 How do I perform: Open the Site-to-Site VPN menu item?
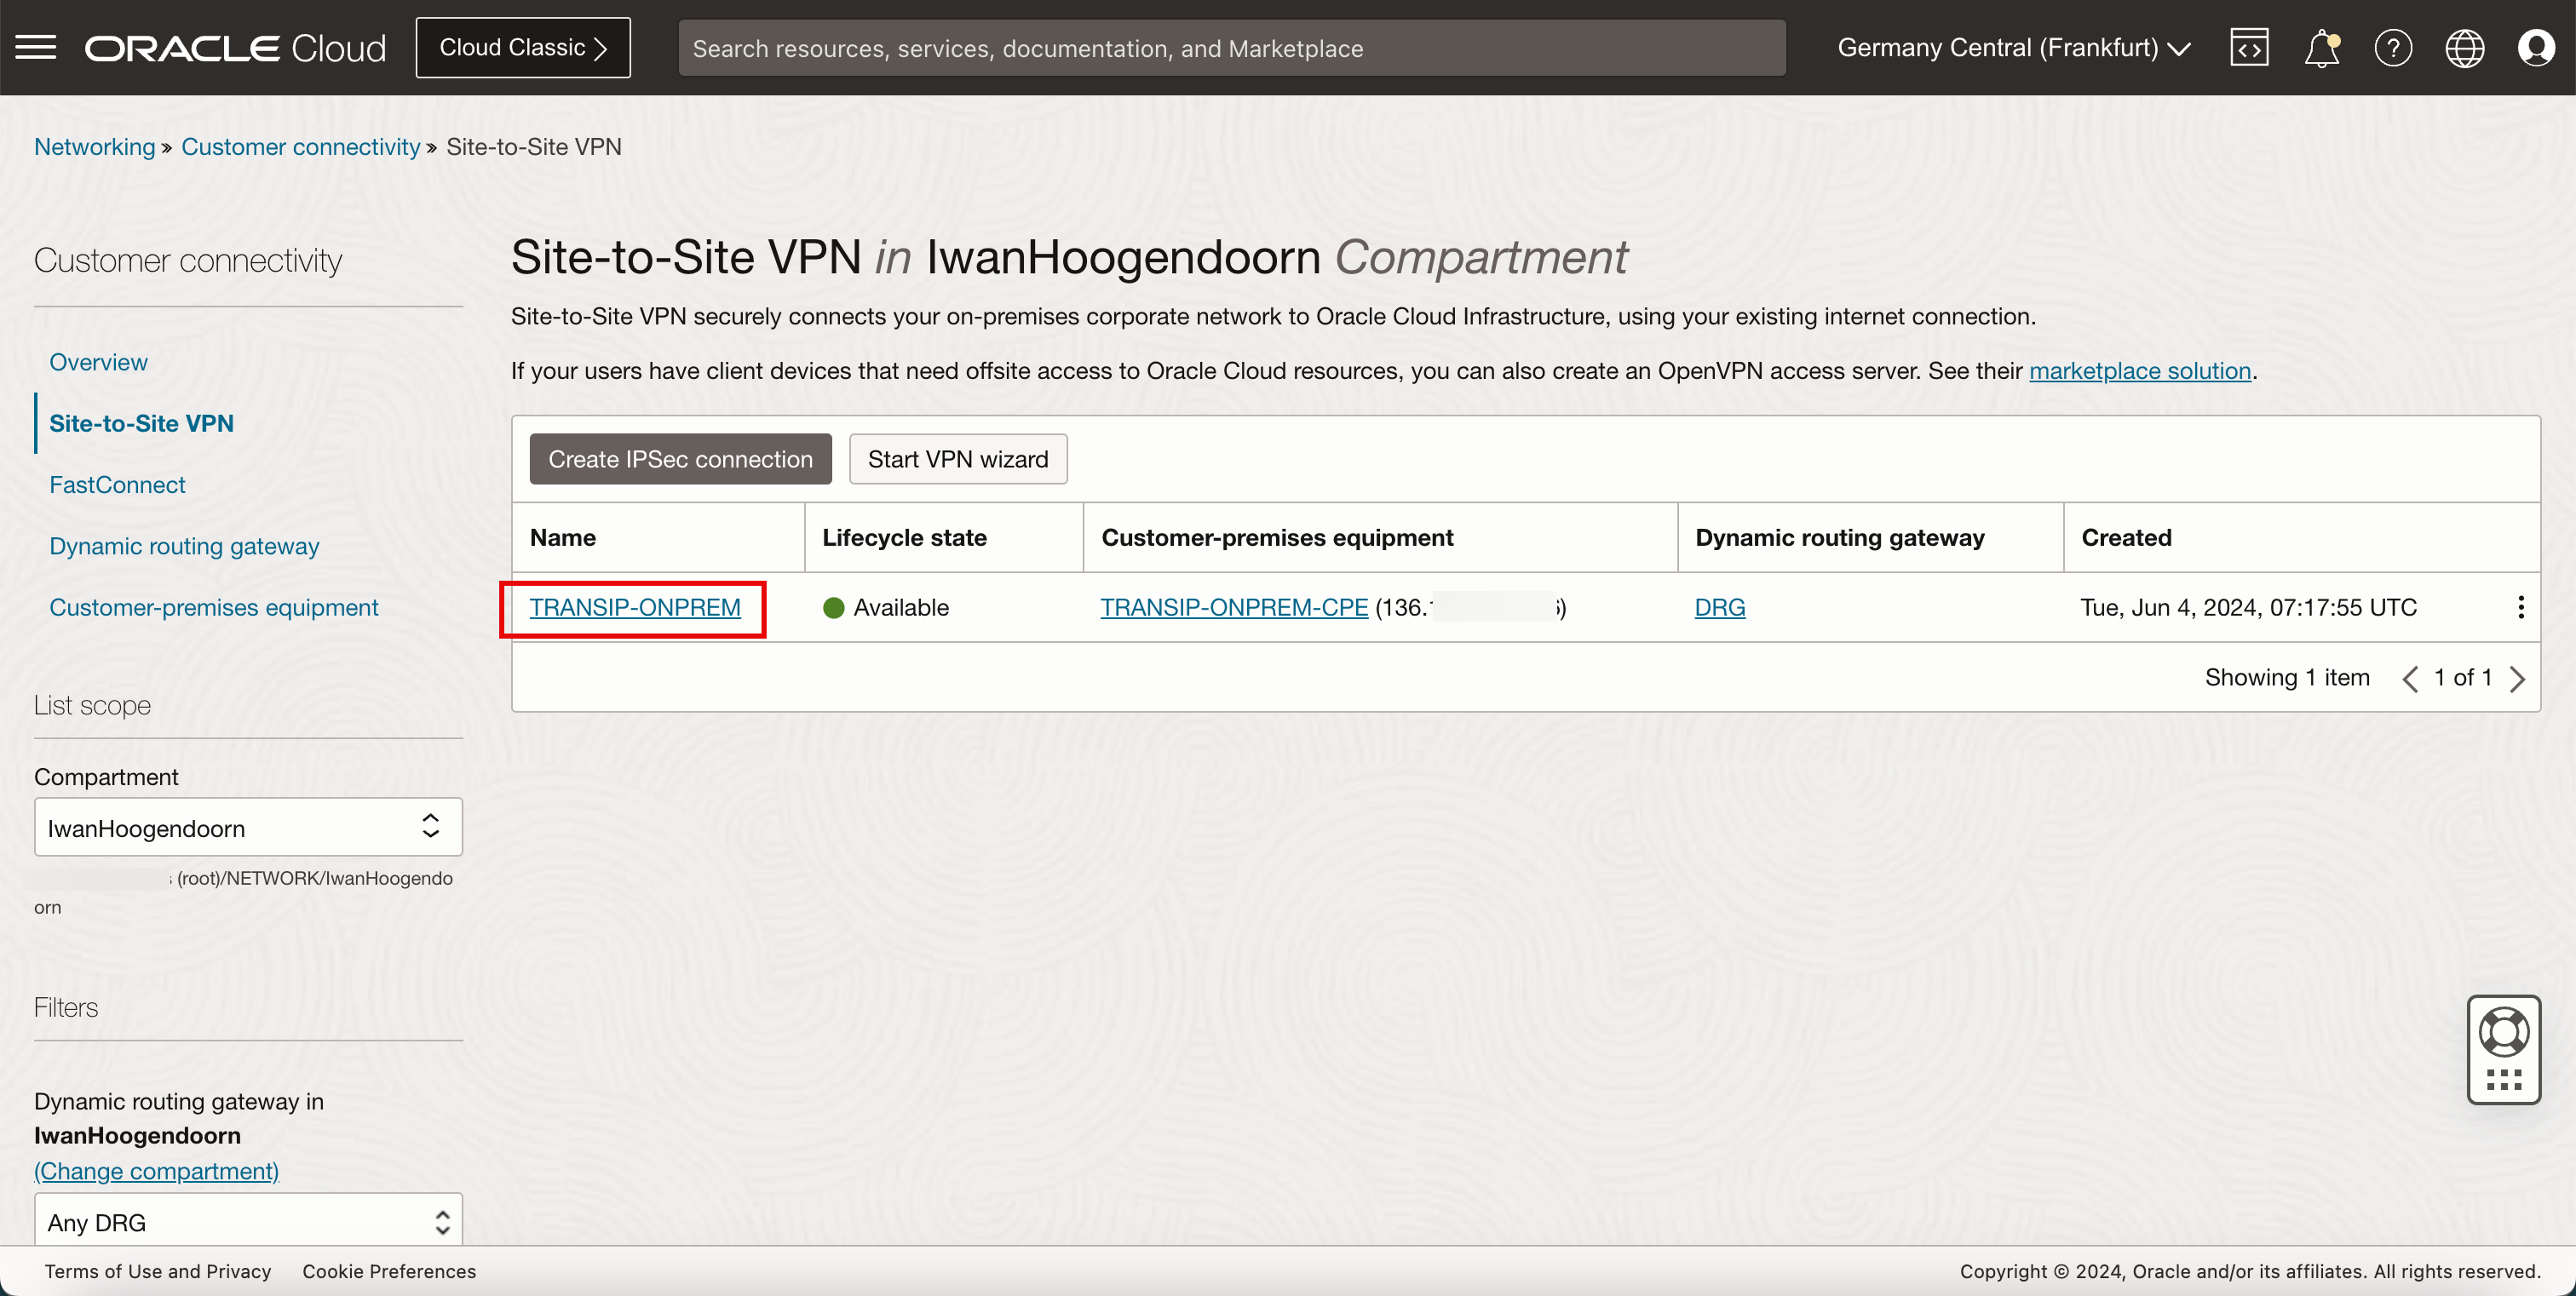[141, 423]
